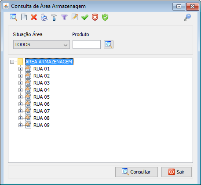
Task: Click the Consultar button
Action: [136, 172]
